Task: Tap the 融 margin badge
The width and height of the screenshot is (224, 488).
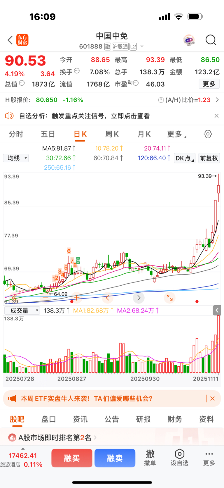Action: click(x=108, y=46)
